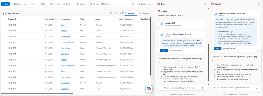Open the Finance link in row REQ-1015
Image resolution: width=263 pixels, height=96 pixels.
point(64,31)
